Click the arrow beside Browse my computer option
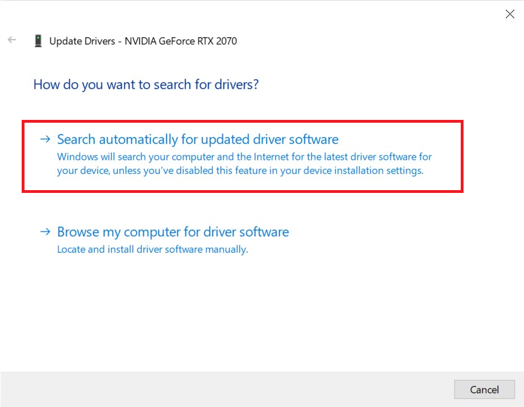The image size is (524, 407). point(45,231)
